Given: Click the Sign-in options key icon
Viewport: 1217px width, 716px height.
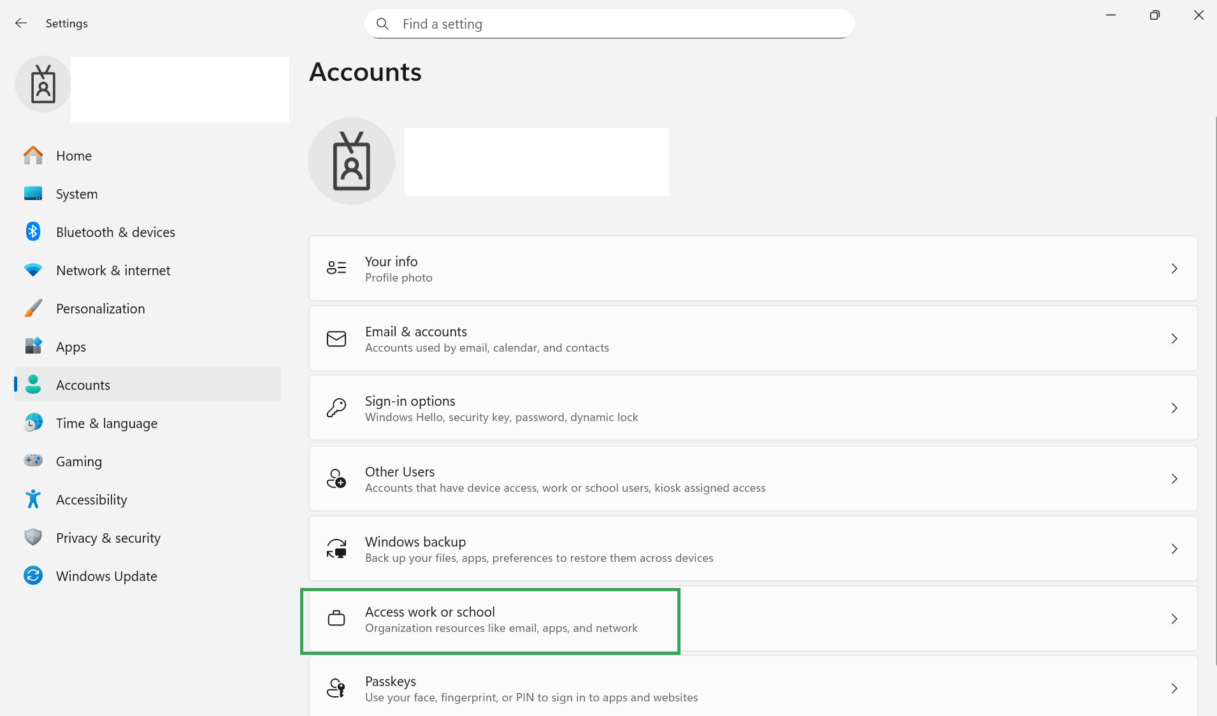Looking at the screenshot, I should (336, 408).
